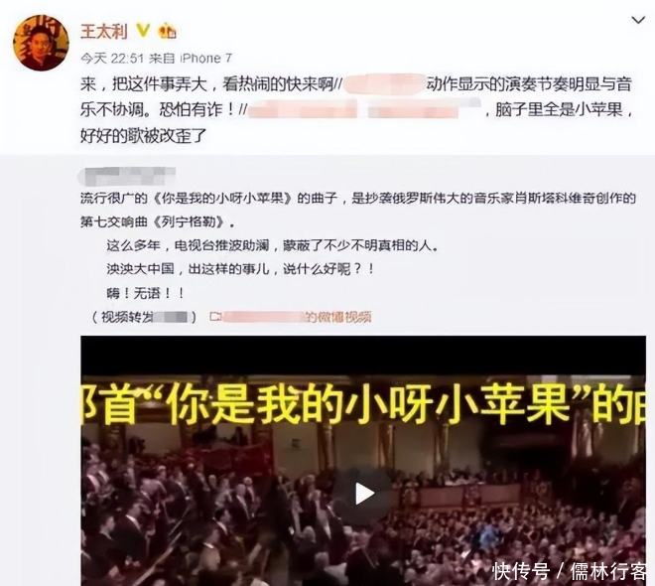
Task: Click the yellow V verified badge
Action: [143, 31]
